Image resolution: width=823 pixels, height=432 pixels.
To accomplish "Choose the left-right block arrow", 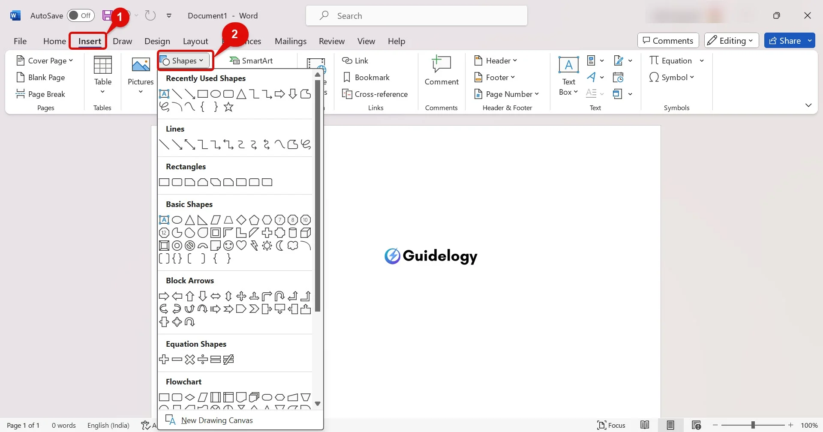I will pos(216,296).
